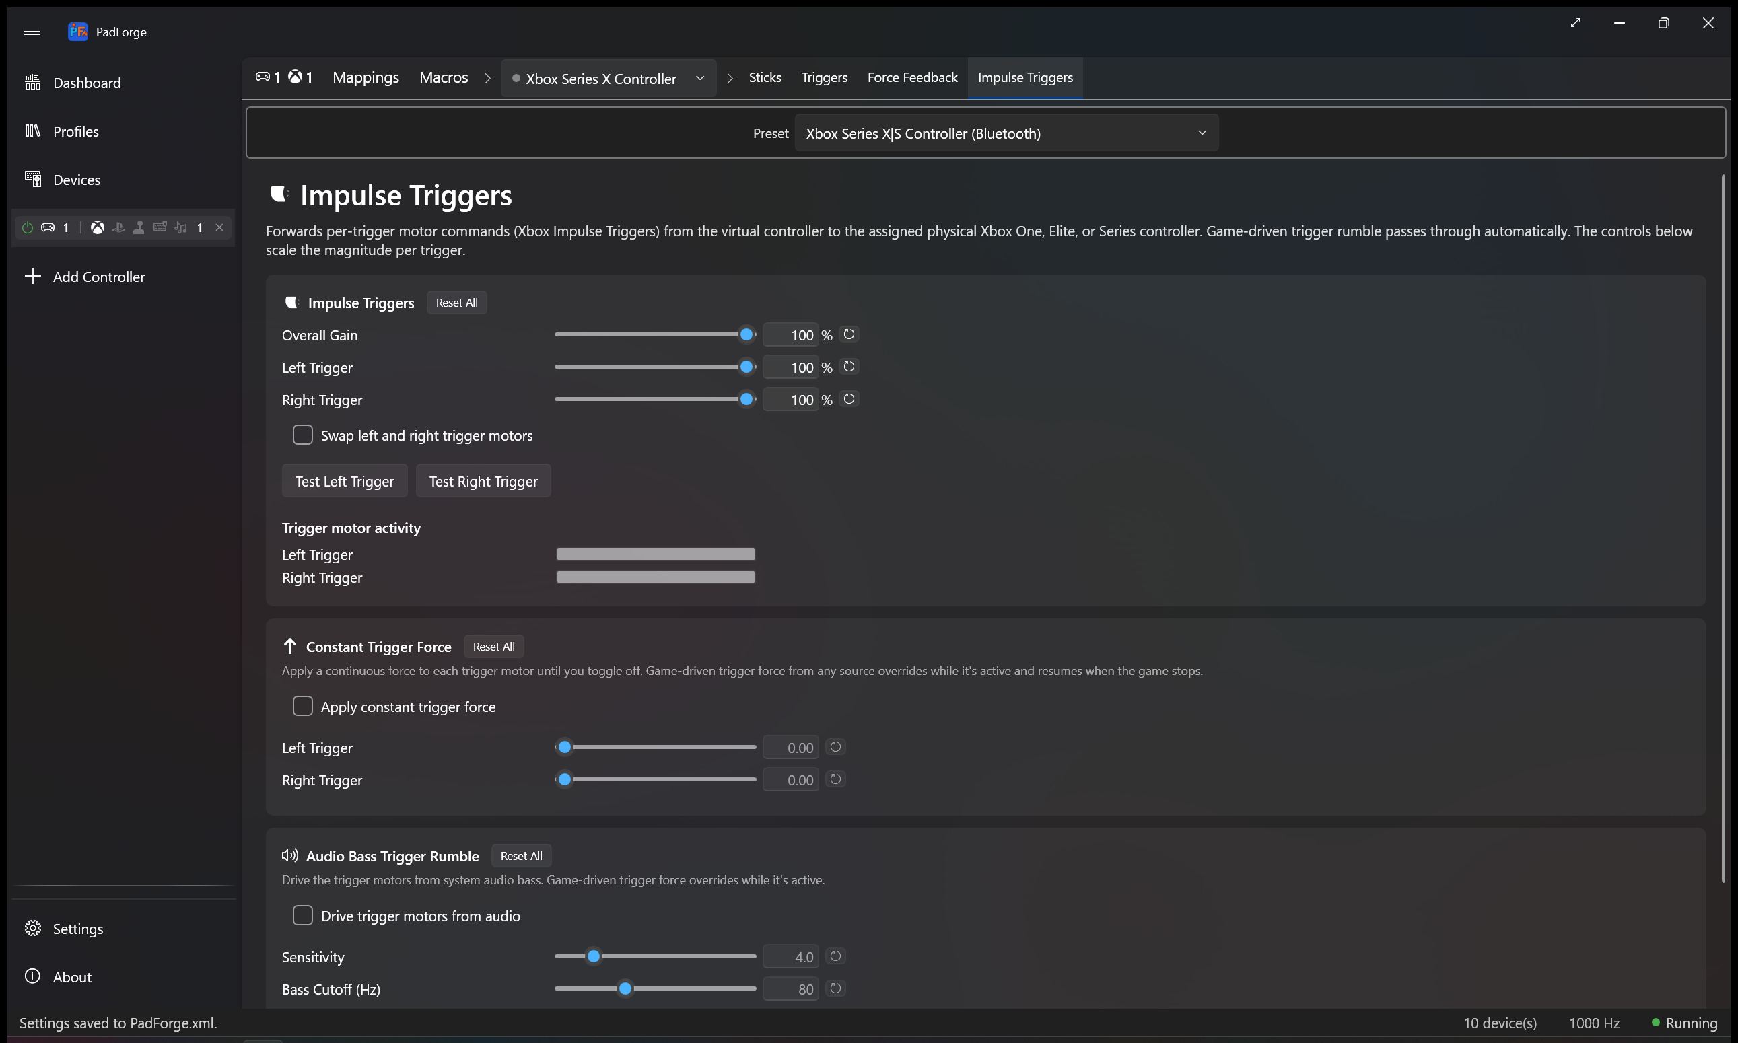Click the gamepad icon in the tab bar
This screenshot has height=1043, width=1738.
[x=263, y=77]
